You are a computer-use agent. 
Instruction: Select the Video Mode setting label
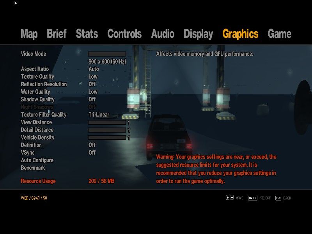pos(34,54)
